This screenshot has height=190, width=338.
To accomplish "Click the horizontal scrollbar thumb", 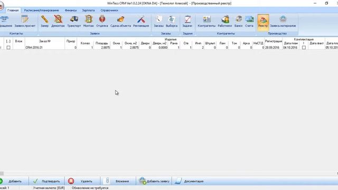I will [x=2, y=173].
